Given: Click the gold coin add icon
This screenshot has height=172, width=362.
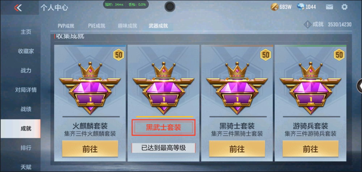Looking at the screenshot, I should pos(275,7).
